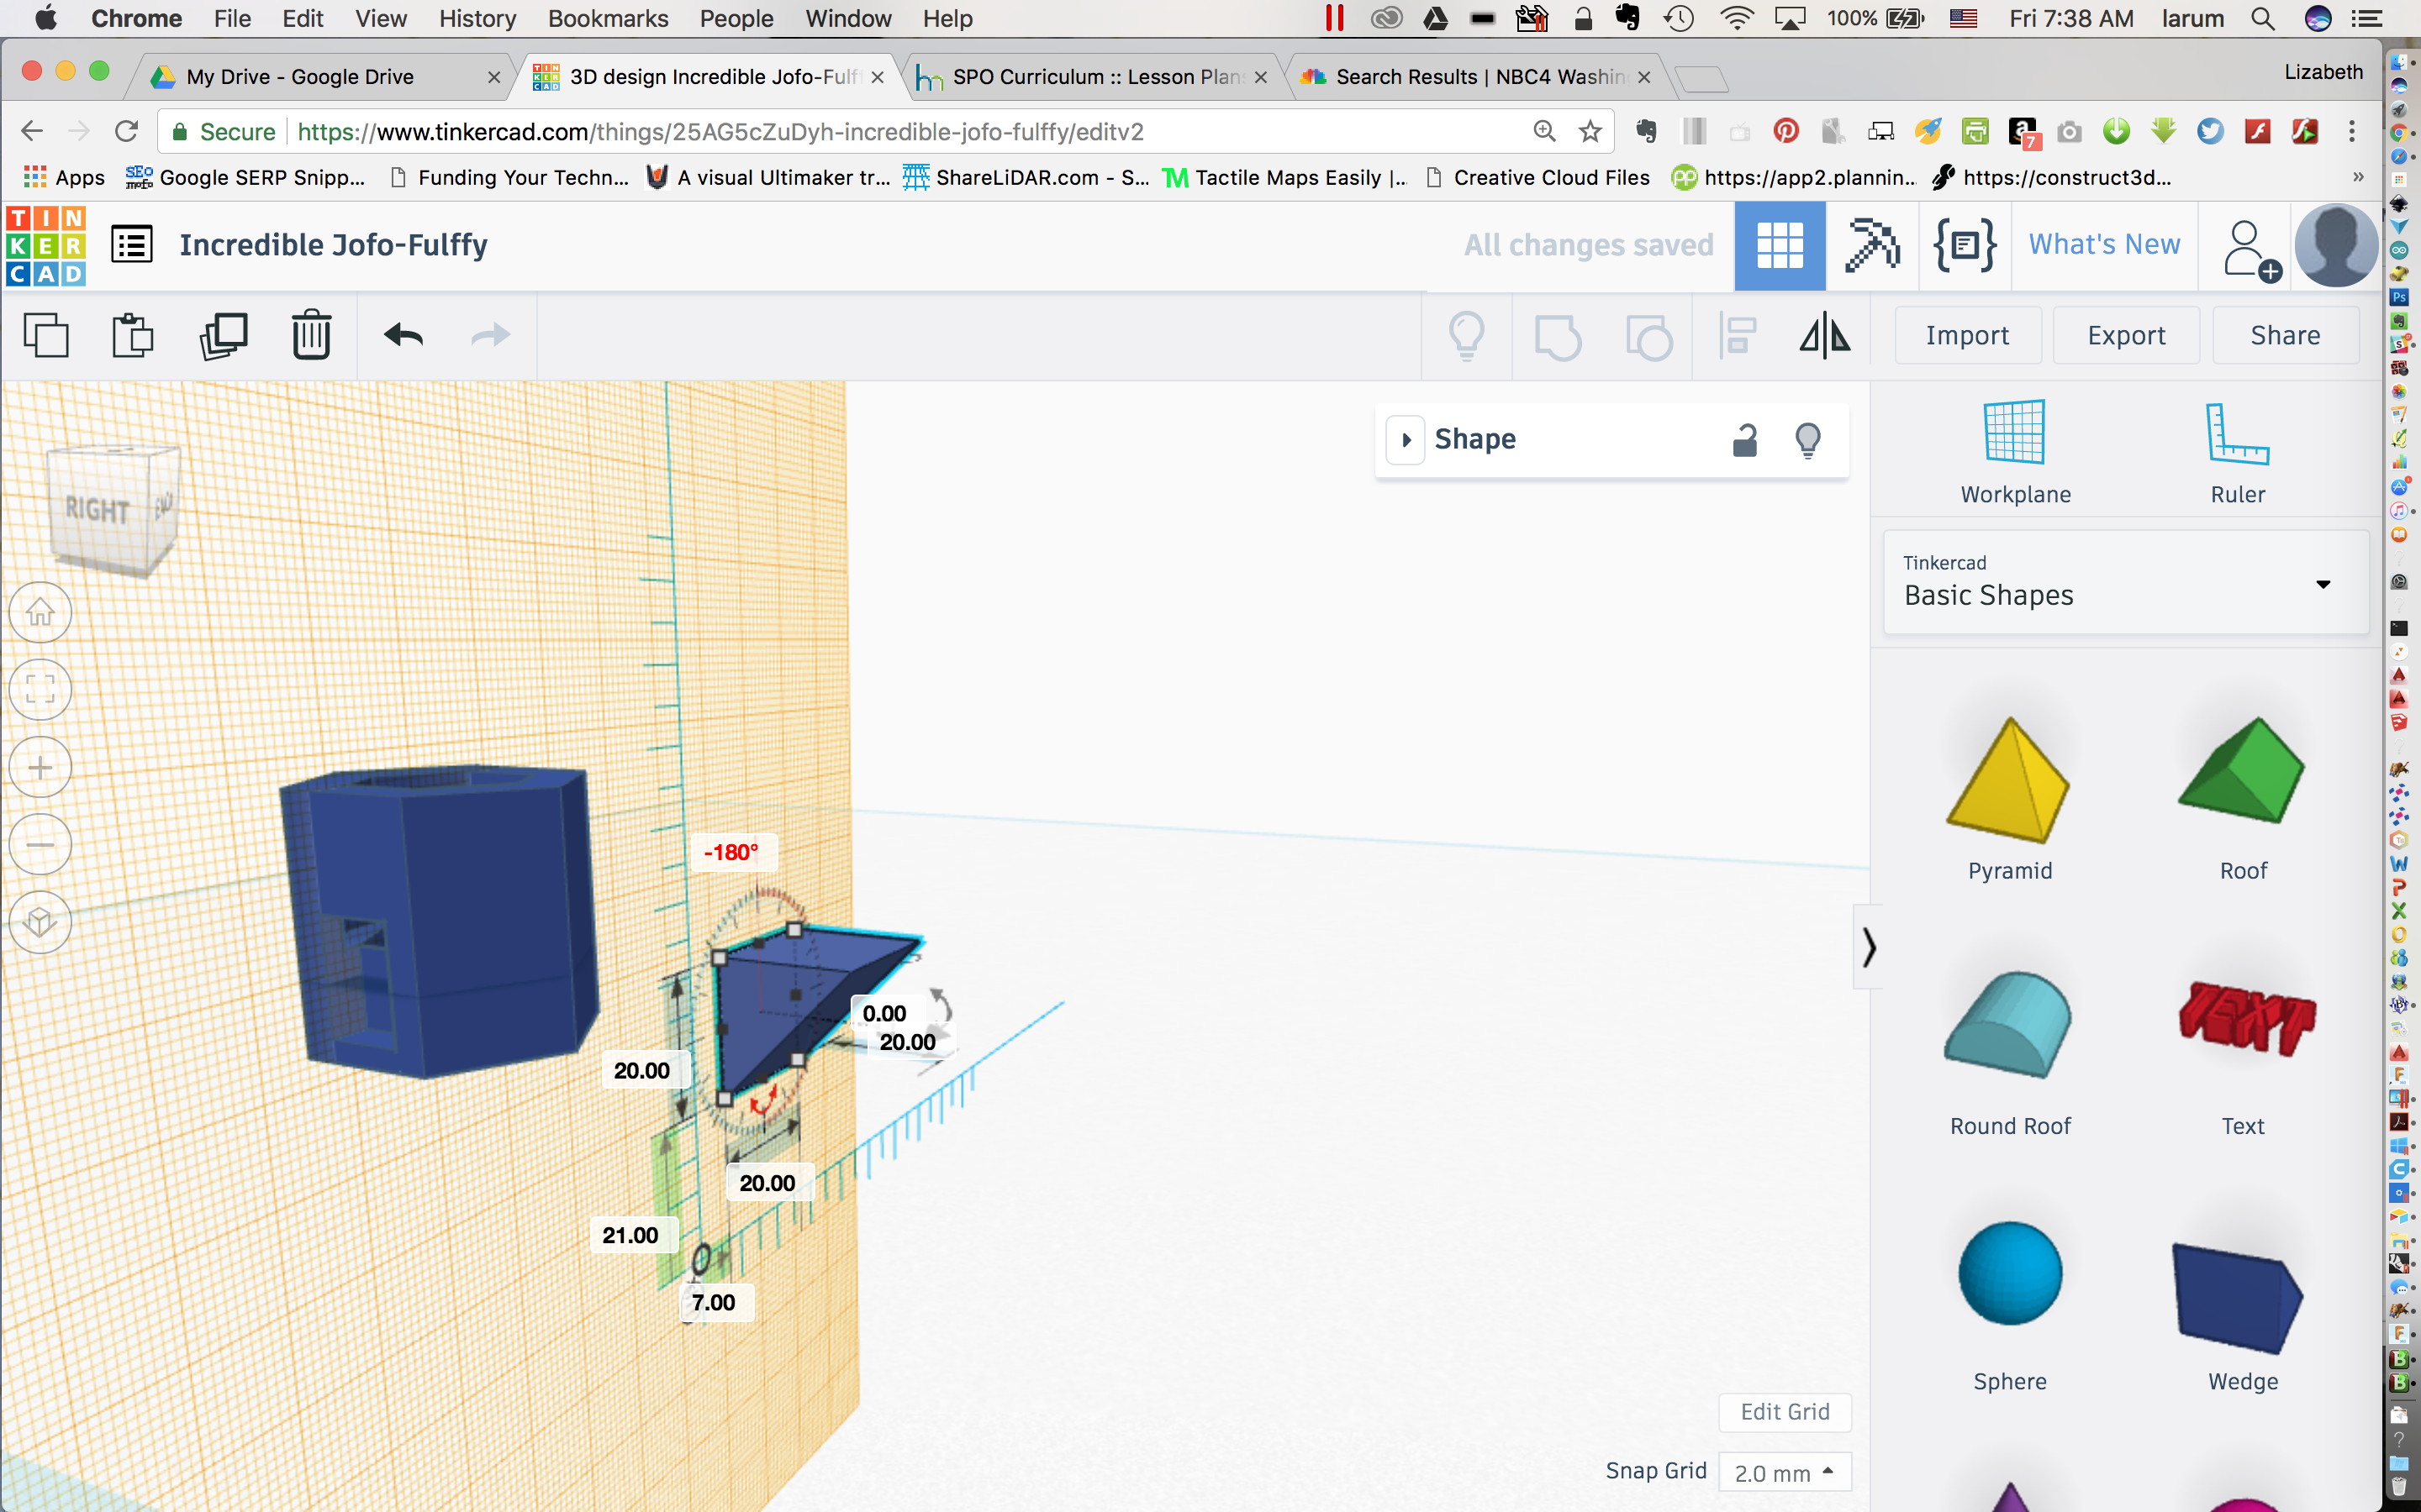2421x1512 pixels.
Task: Switch to orthographic view cube icon
Action: 40,921
